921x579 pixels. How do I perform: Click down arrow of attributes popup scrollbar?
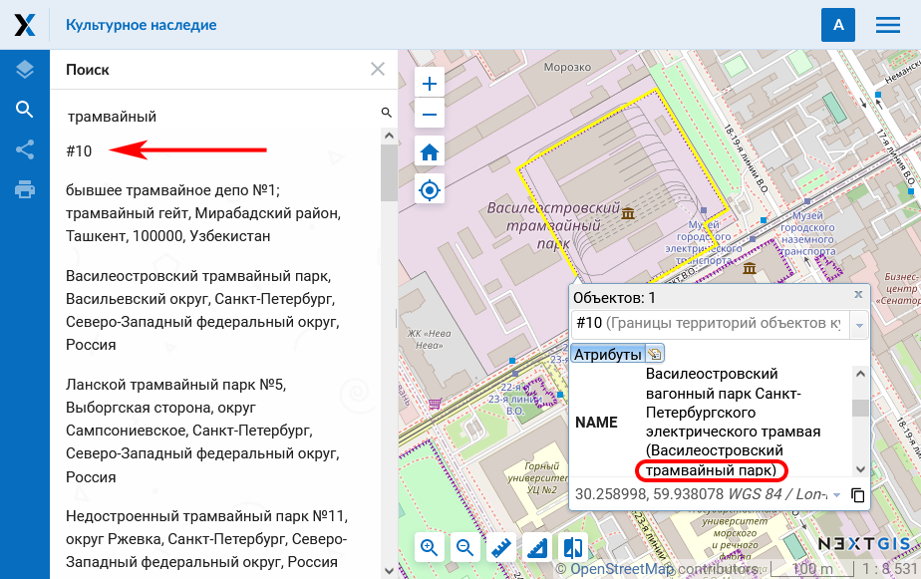pyautogui.click(x=860, y=469)
